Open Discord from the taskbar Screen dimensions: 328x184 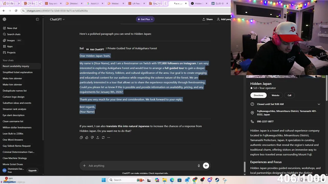pyautogui.click(x=210, y=180)
